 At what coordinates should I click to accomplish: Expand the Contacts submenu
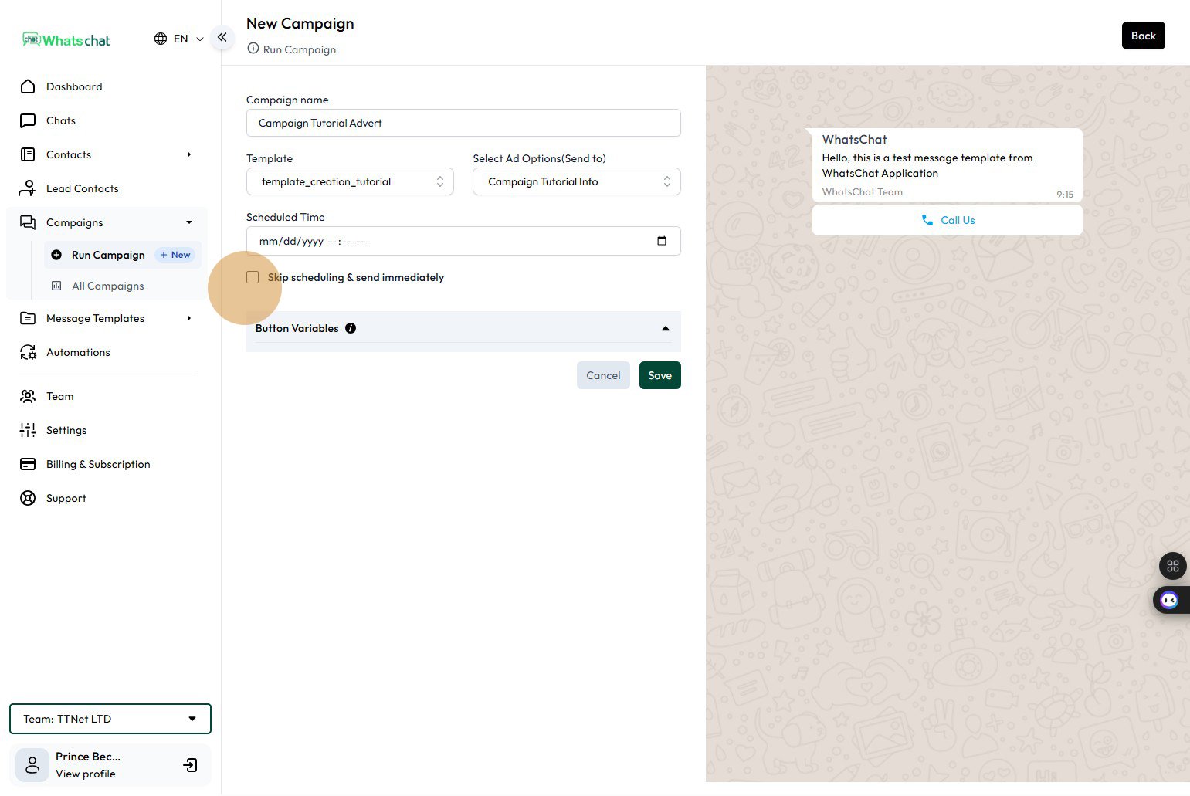[x=188, y=154]
